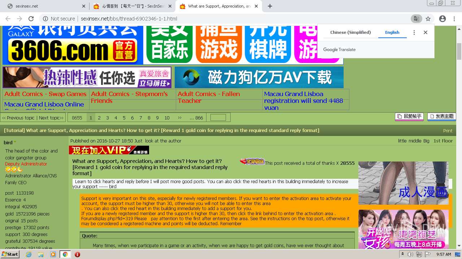Reload the page with the refresh icon
This screenshot has height=259, width=462.
(31, 19)
